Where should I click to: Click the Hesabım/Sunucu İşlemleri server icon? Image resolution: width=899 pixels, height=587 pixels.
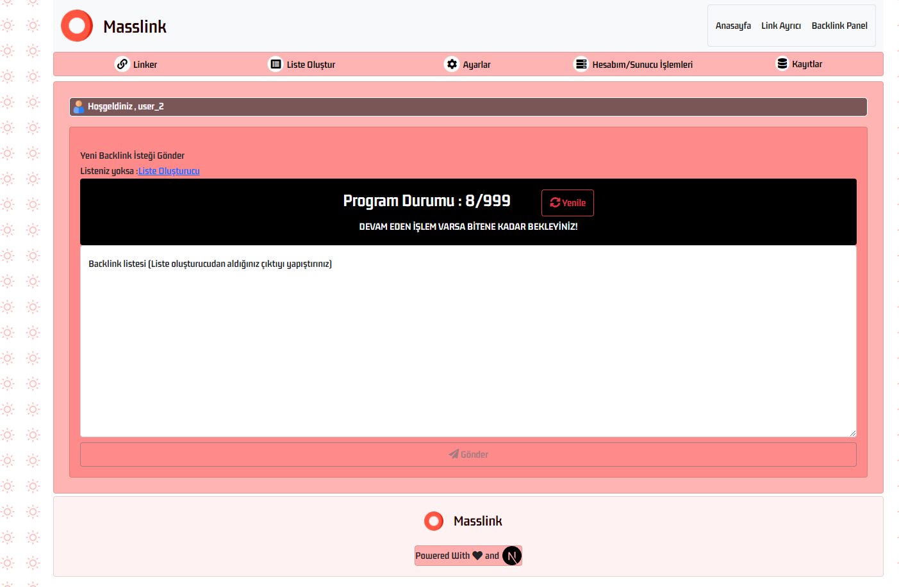click(x=581, y=64)
